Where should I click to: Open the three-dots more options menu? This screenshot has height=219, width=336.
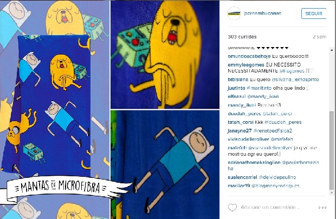pos(322,208)
